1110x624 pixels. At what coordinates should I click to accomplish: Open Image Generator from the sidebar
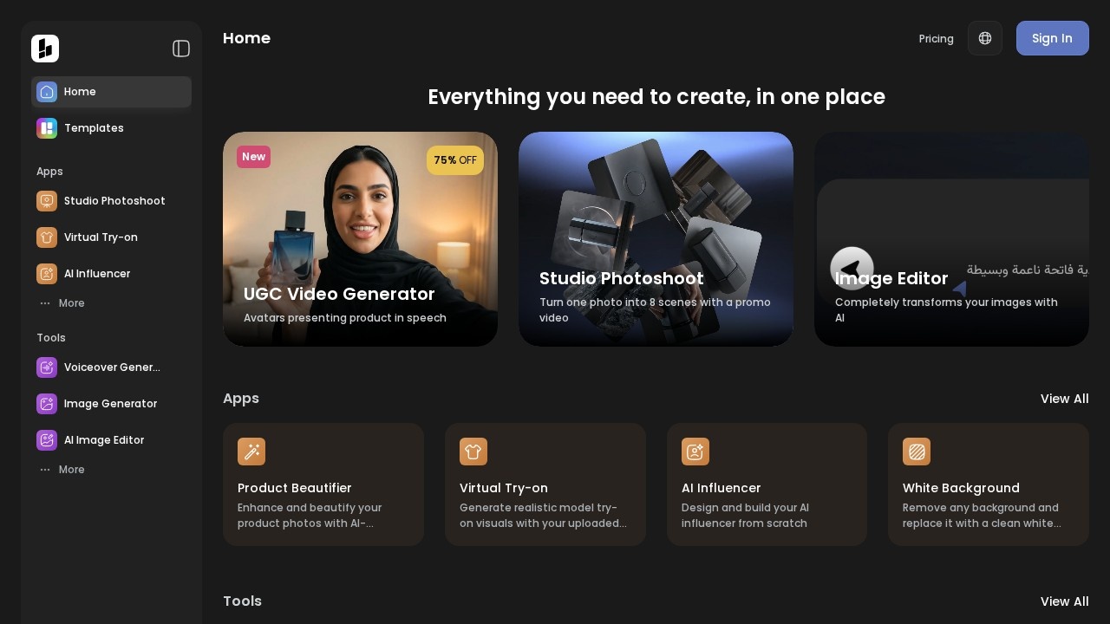111,404
